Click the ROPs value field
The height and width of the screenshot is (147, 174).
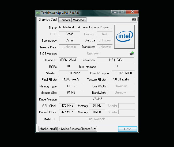pos(68,66)
